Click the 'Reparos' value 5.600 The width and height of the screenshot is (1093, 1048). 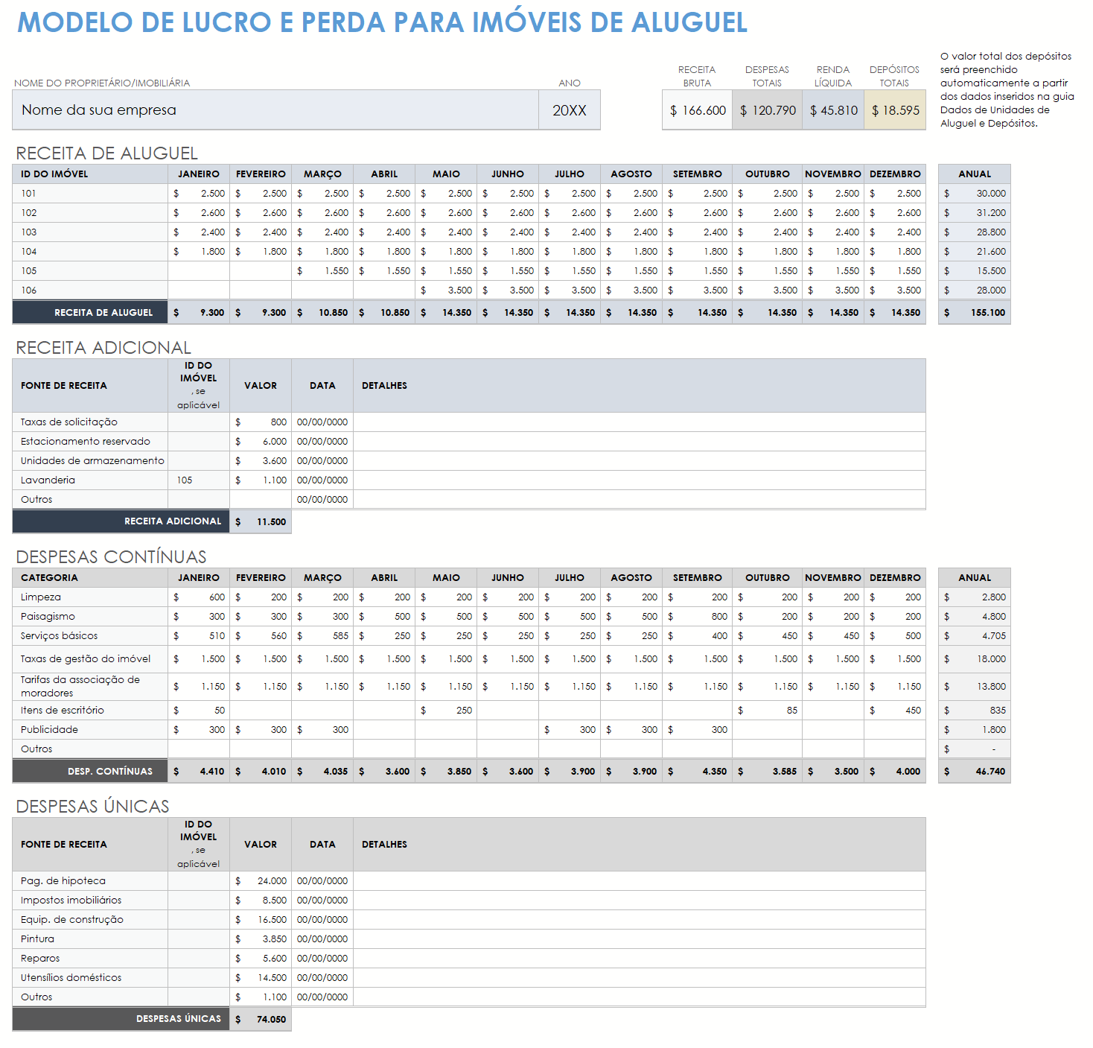[261, 959]
